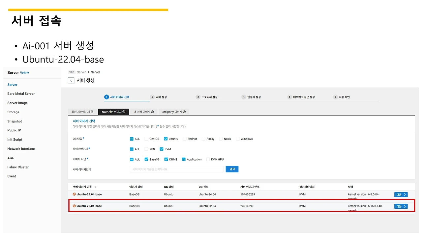Uncheck the KVM hypervisor checkbox
422x237 pixels.
[x=162, y=149]
